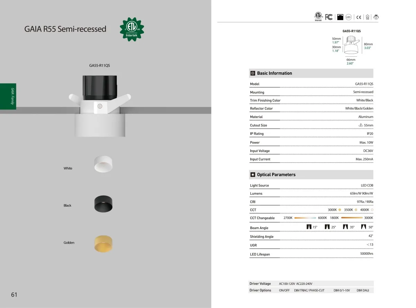Viewport: 416px width, 308px height.
Task: Click the 'White/Black/Golden' reflector color value
Action: (x=359, y=109)
